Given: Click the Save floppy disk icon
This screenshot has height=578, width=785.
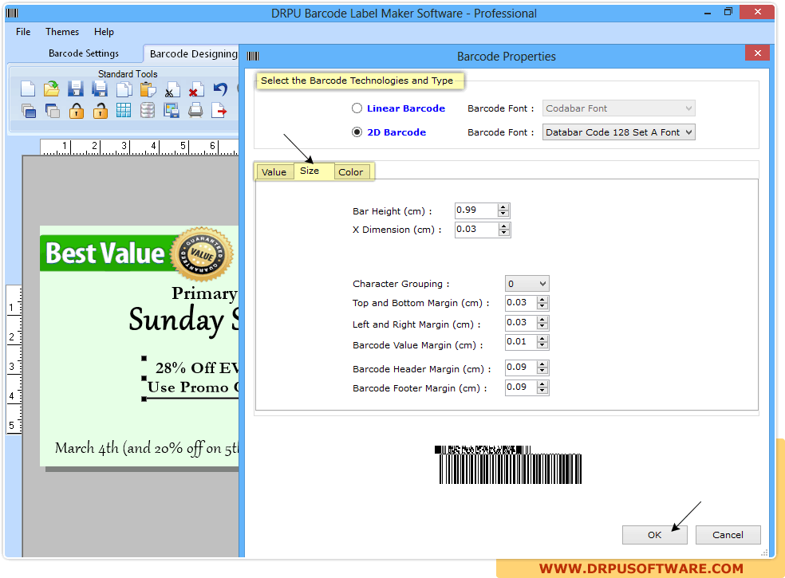Looking at the screenshot, I should [76, 89].
